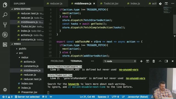Close the terminal panel
Screen dimensions: 176x99
(x=172, y=61)
